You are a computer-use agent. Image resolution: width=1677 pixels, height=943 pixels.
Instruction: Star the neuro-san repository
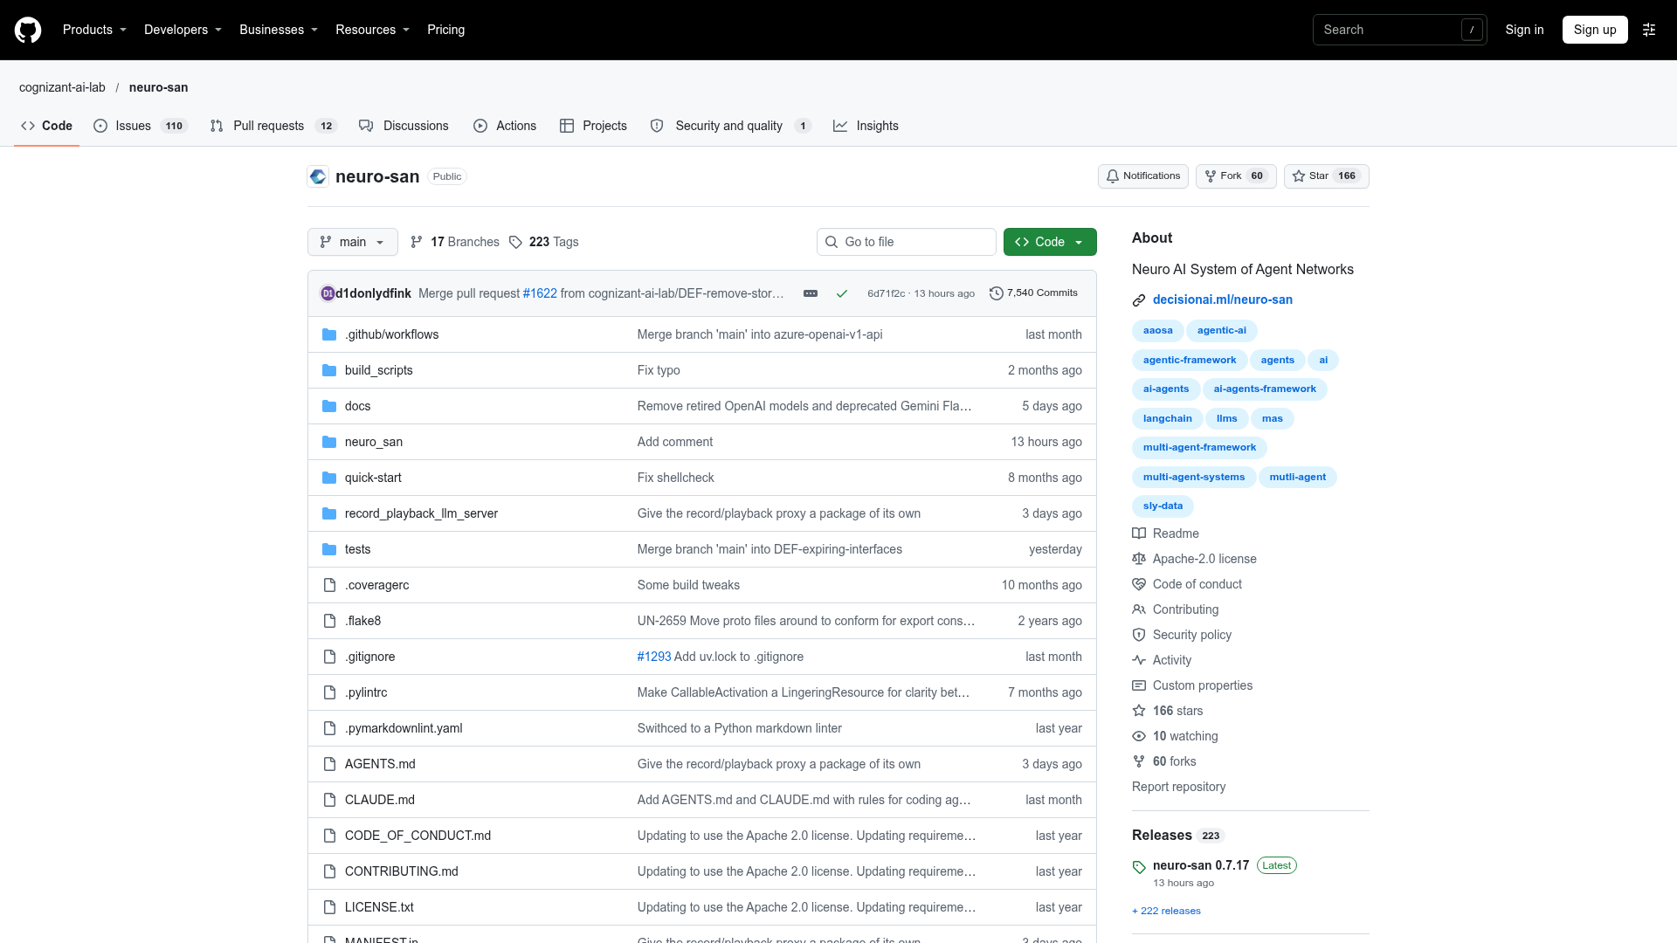point(1326,176)
